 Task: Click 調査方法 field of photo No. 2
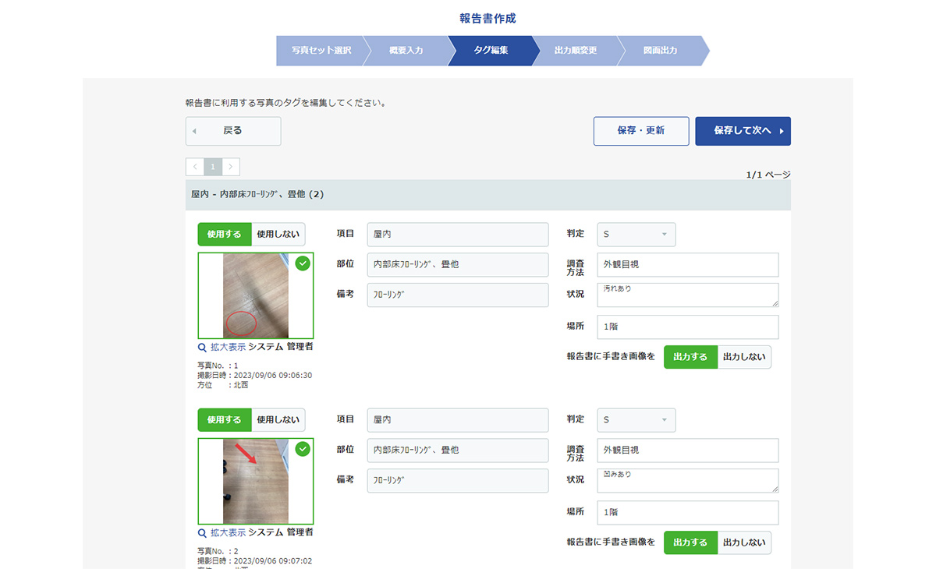coord(688,451)
